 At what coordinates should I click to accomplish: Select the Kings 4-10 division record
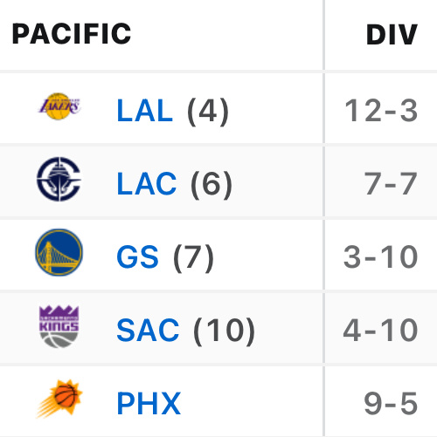click(x=380, y=330)
